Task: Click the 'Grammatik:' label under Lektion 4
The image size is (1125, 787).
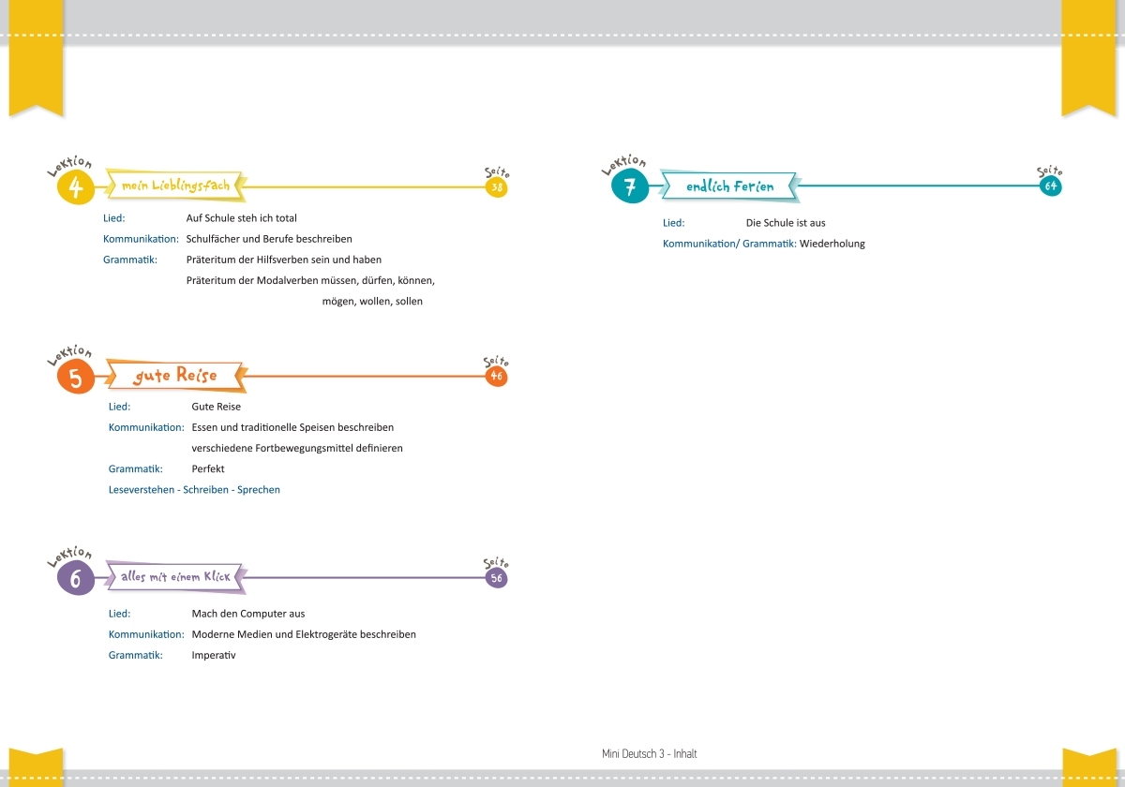Action: click(129, 260)
